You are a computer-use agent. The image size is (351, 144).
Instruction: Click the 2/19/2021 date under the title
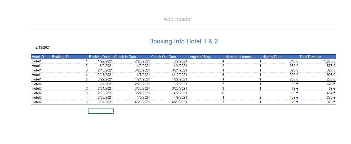43,48
